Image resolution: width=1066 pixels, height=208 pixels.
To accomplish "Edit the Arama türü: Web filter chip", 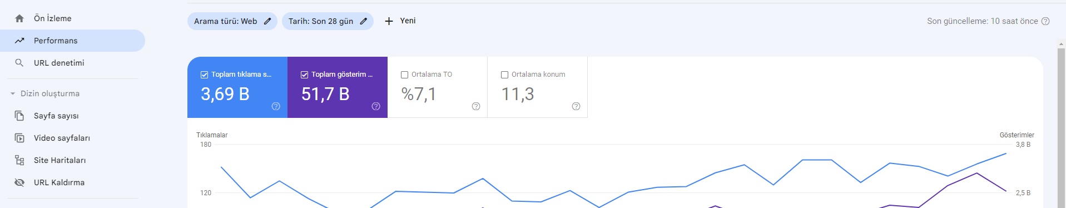I will pos(232,21).
